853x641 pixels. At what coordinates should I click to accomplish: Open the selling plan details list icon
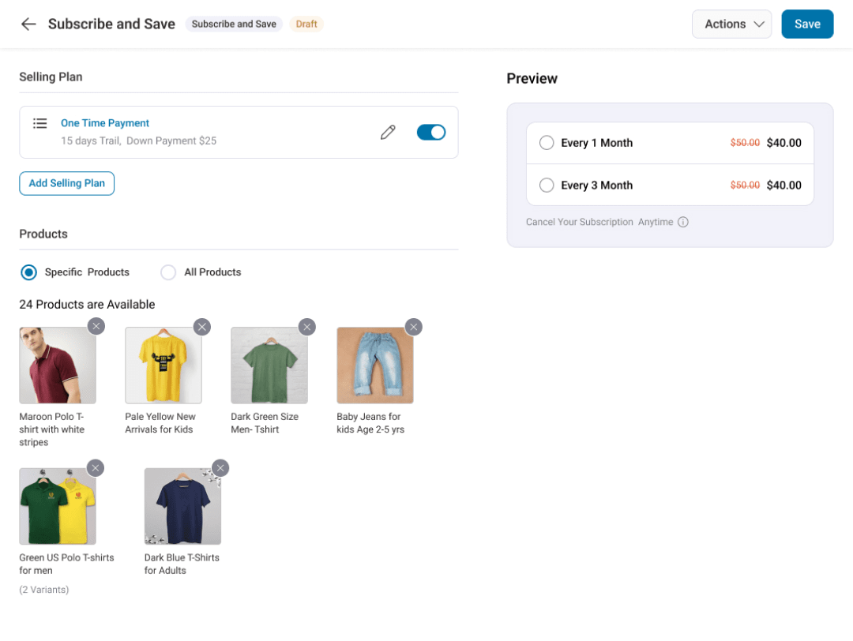pos(39,123)
